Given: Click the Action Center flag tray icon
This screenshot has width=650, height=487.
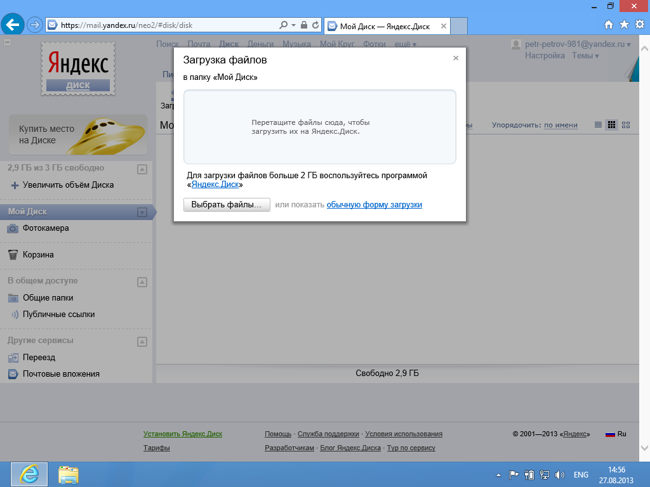Looking at the screenshot, I should coord(514,475).
